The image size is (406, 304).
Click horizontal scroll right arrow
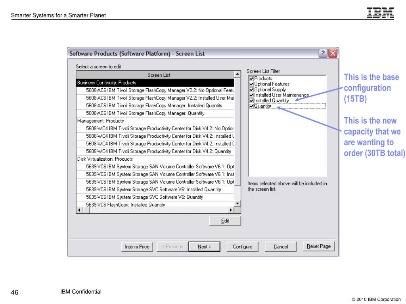tap(231, 210)
